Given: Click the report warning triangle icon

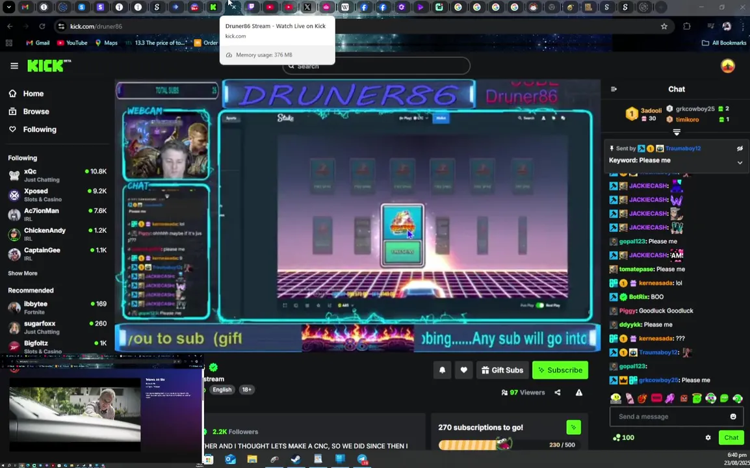Looking at the screenshot, I should (x=579, y=393).
